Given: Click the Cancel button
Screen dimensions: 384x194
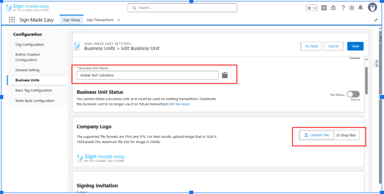Looking at the screenshot, I should tap(333, 46).
